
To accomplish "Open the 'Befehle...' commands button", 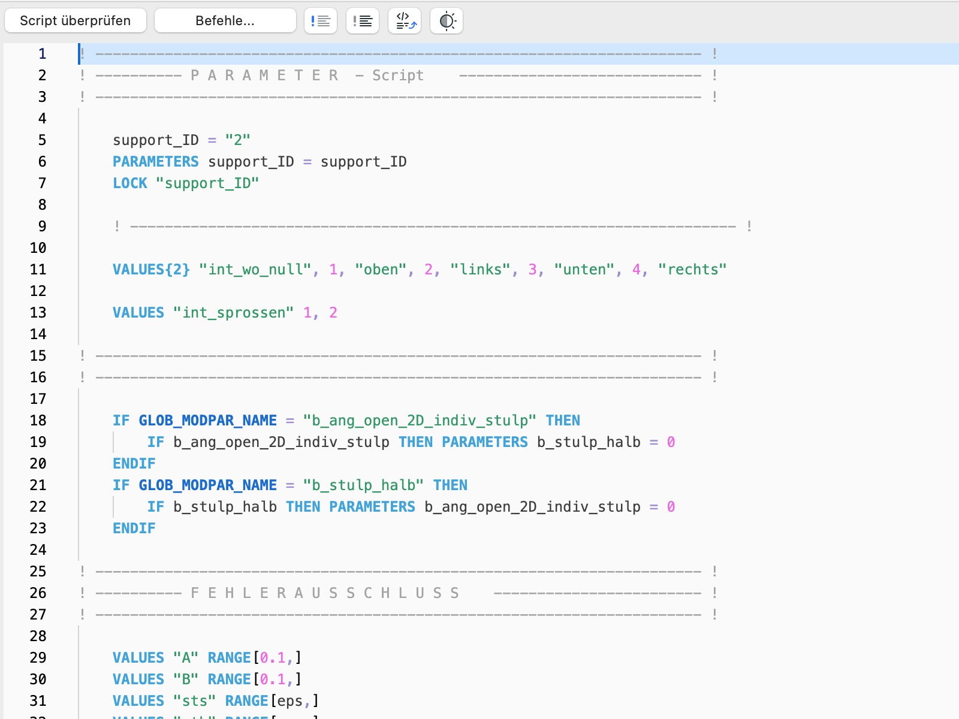I will 225,21.
